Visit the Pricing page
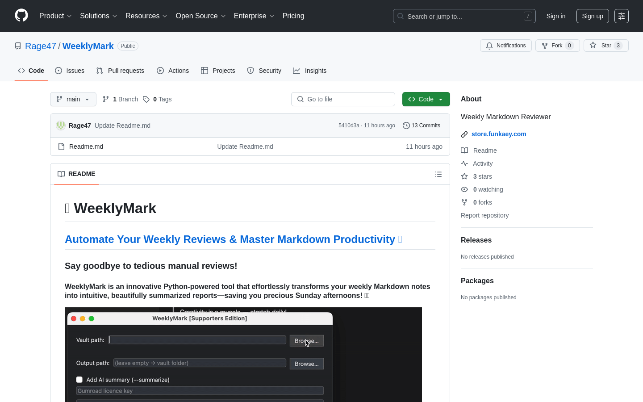The width and height of the screenshot is (643, 402). (x=293, y=16)
